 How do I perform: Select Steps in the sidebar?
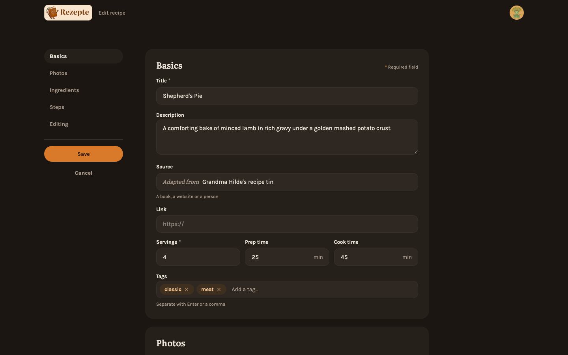point(84,107)
